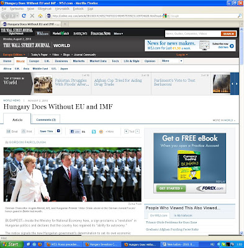244x248 pixels.
Task: Click the Email article icon
Action: click(9, 131)
